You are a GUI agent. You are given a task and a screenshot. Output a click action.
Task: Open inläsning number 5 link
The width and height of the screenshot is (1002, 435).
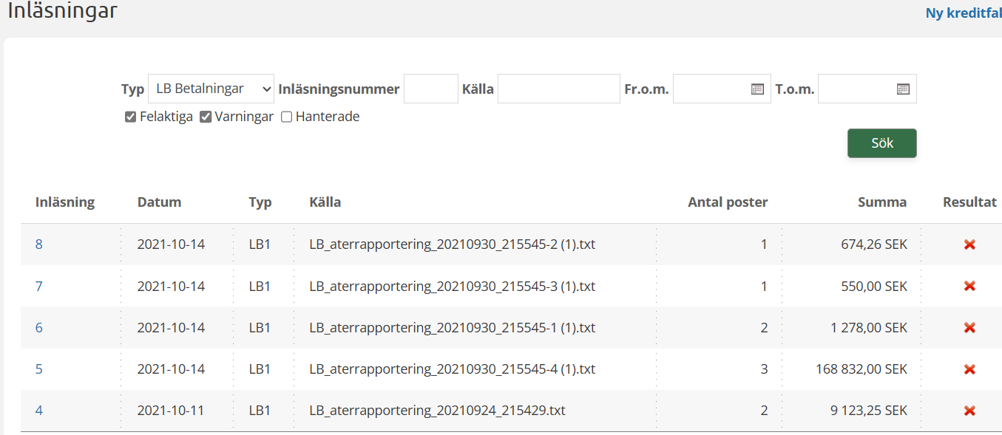pyautogui.click(x=39, y=369)
